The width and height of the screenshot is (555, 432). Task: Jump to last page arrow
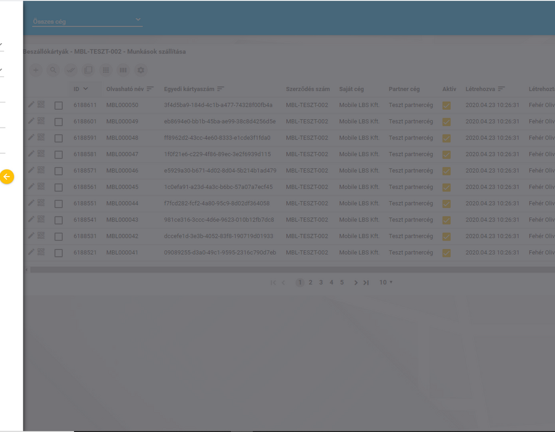tap(366, 283)
